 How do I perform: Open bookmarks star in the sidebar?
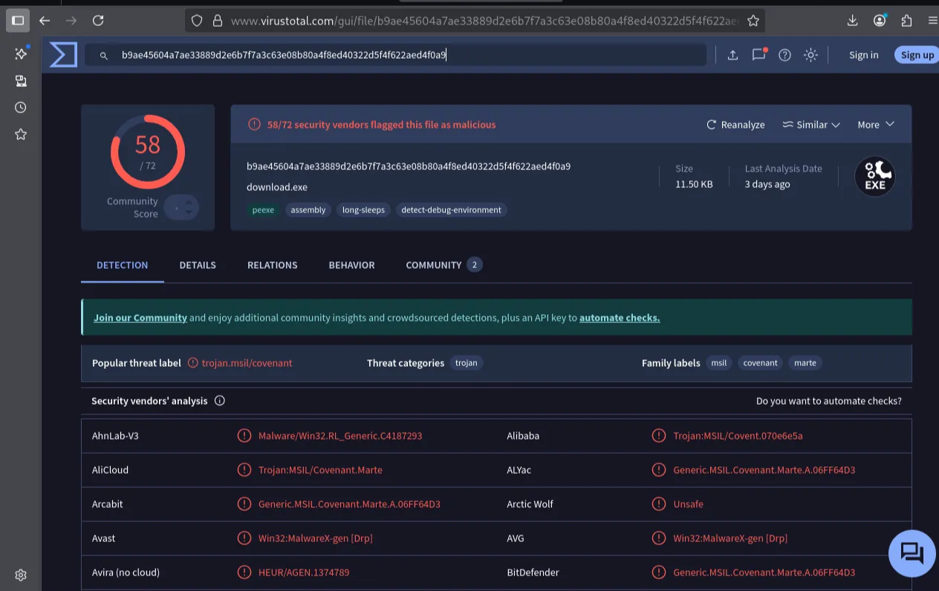pyautogui.click(x=21, y=134)
